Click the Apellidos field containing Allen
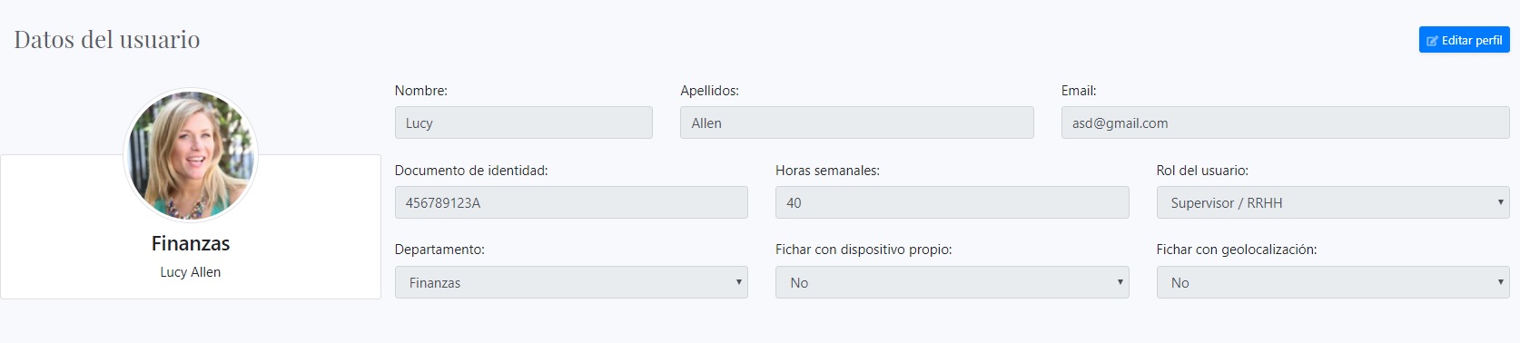The height and width of the screenshot is (343, 1520). point(856,122)
